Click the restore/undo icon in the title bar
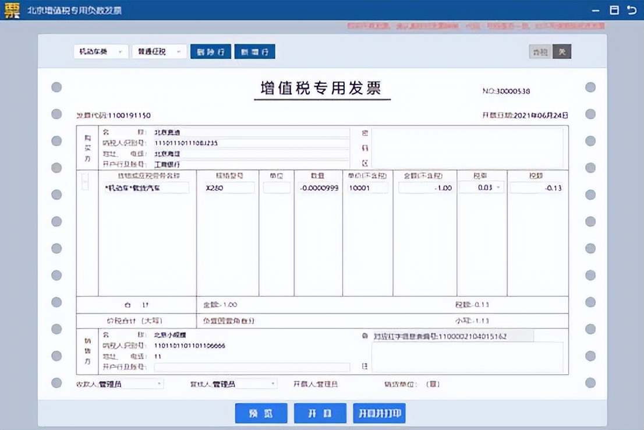644x430 pixels. 633,10
